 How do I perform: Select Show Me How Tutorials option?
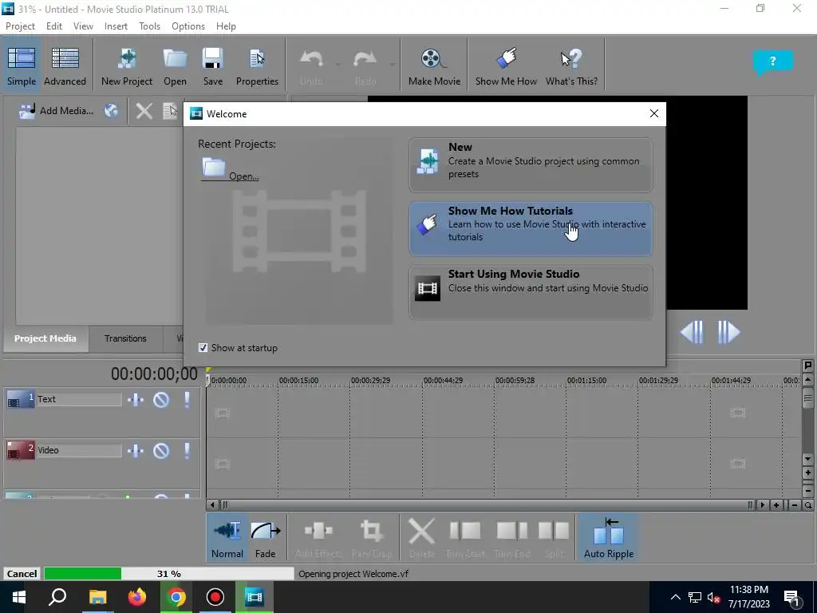pos(531,228)
